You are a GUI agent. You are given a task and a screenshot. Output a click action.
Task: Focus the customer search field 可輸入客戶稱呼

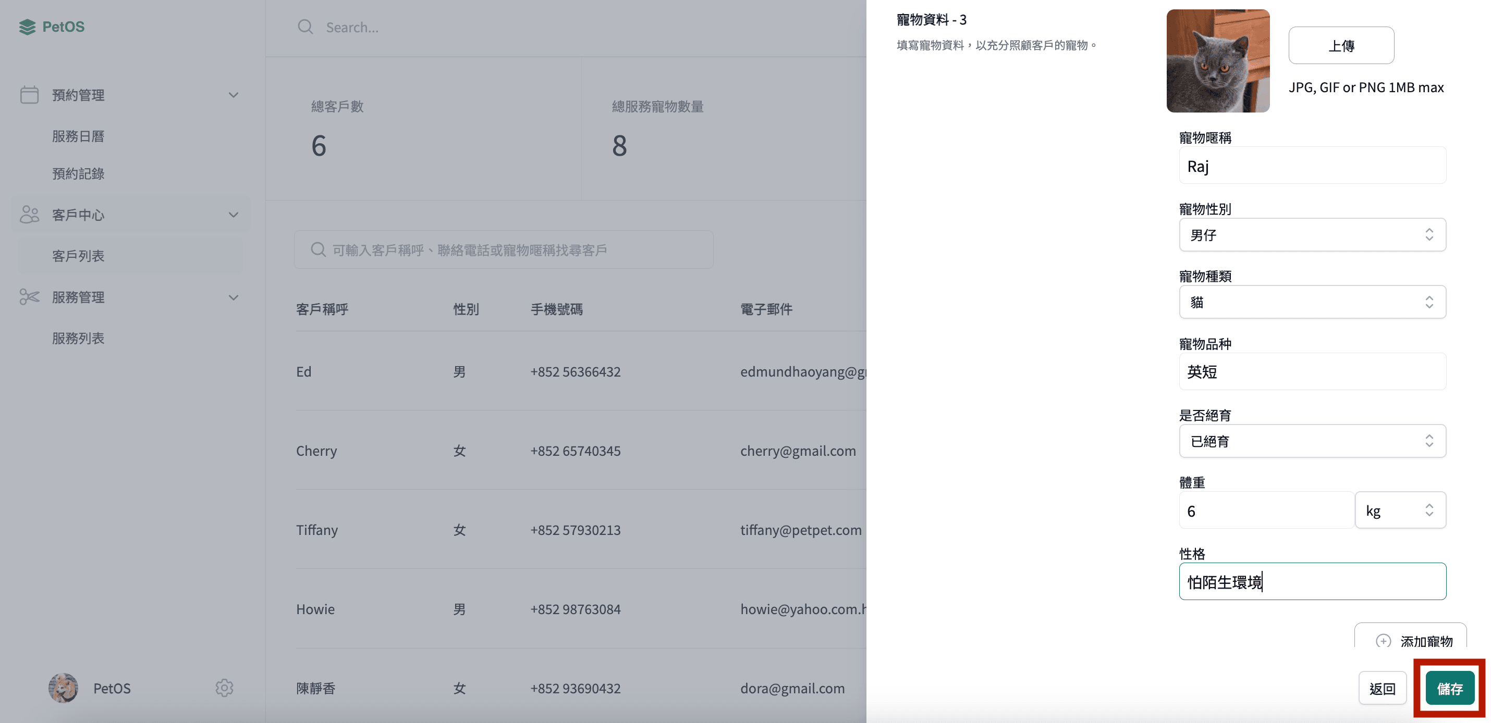coord(504,250)
